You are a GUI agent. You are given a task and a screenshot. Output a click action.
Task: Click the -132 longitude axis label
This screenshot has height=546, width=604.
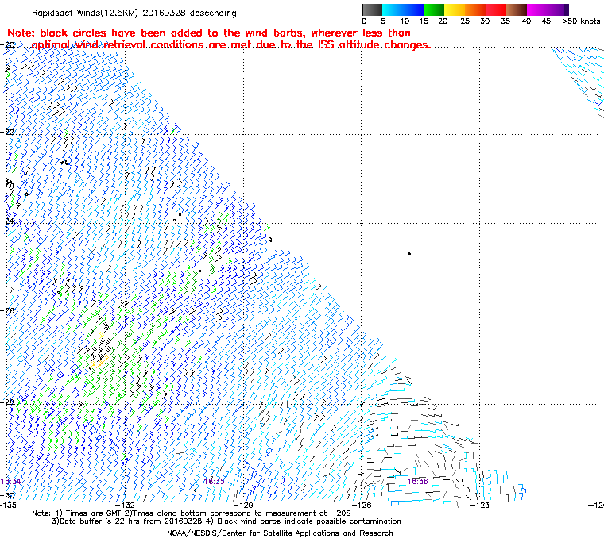pyautogui.click(x=126, y=505)
